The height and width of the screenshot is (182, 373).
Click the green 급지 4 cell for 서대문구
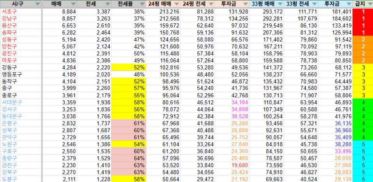pos(363,102)
